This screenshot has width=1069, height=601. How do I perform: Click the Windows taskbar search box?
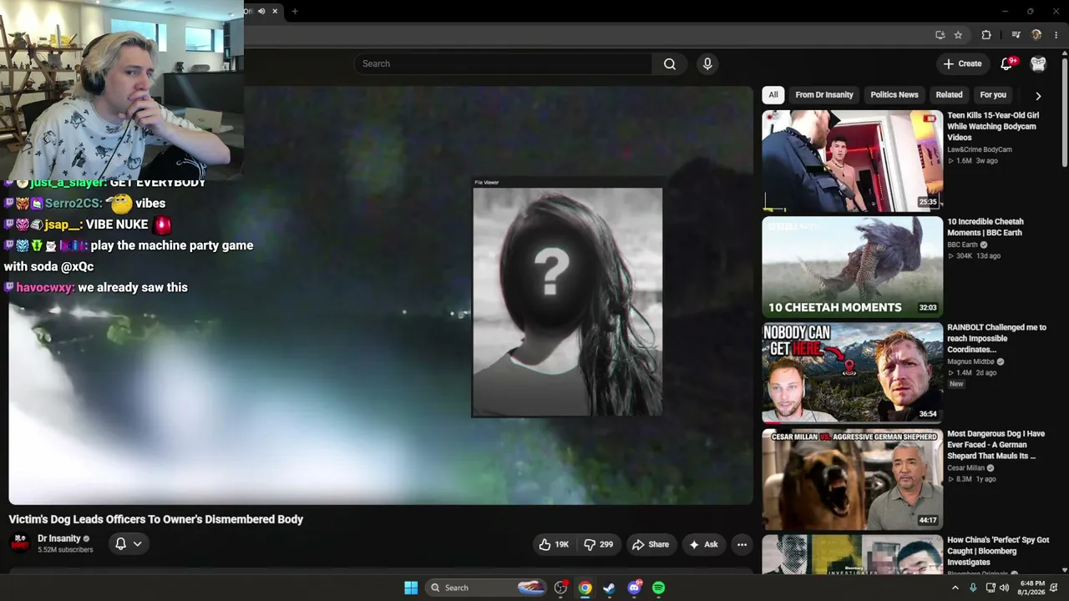[x=484, y=588]
